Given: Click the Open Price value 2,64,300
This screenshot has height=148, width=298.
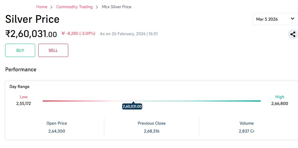Looking at the screenshot, I should click(57, 131).
